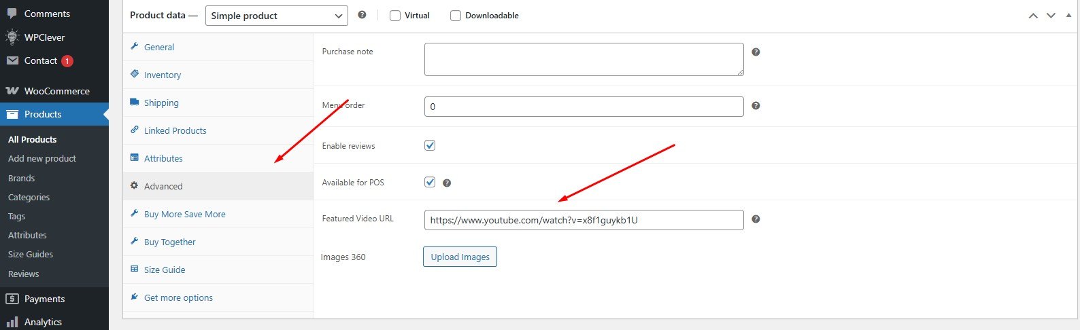This screenshot has height=330, width=1080.
Task: Open the WooCommerce menu item
Action: 54,91
